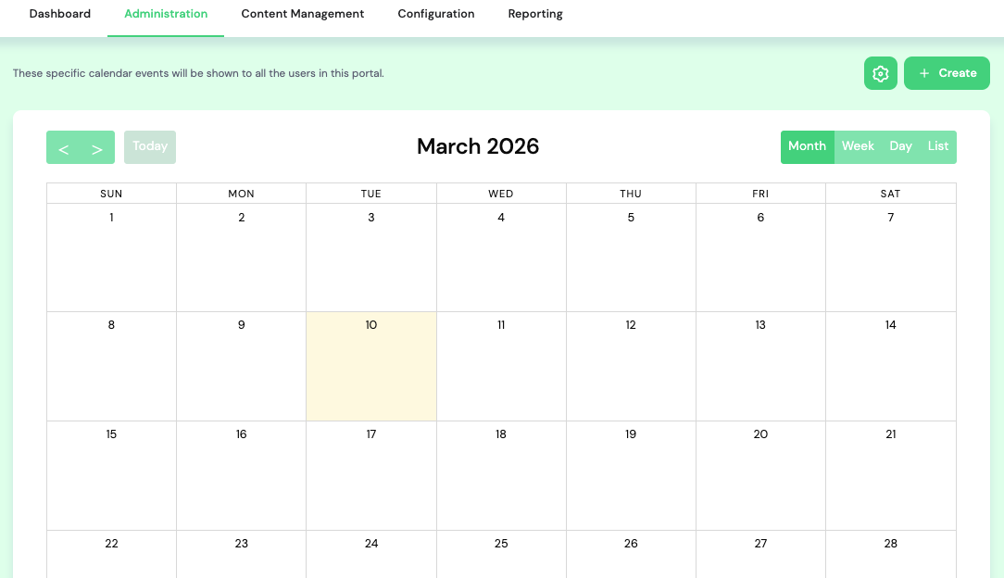
Task: Click the date number 6
Action: (760, 218)
